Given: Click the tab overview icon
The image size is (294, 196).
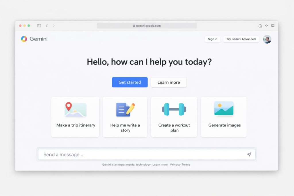Looking at the screenshot, I should click(x=273, y=26).
